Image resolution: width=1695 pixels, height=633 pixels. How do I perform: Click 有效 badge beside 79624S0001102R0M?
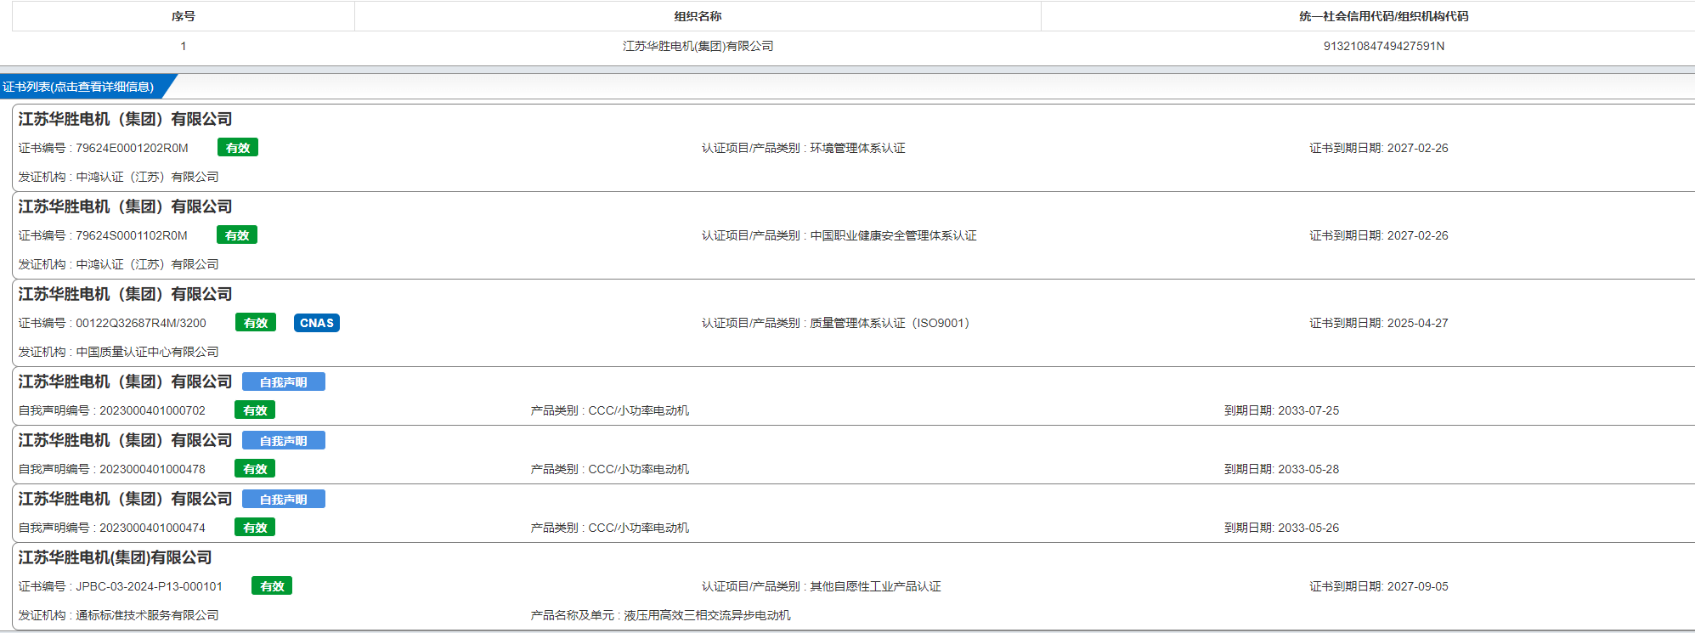tap(237, 235)
